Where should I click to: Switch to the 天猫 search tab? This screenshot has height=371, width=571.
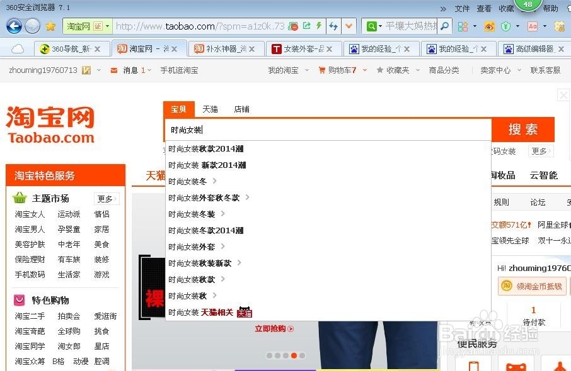(x=210, y=109)
